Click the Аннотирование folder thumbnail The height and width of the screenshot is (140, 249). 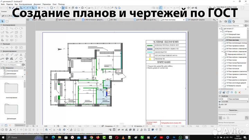pos(11,88)
